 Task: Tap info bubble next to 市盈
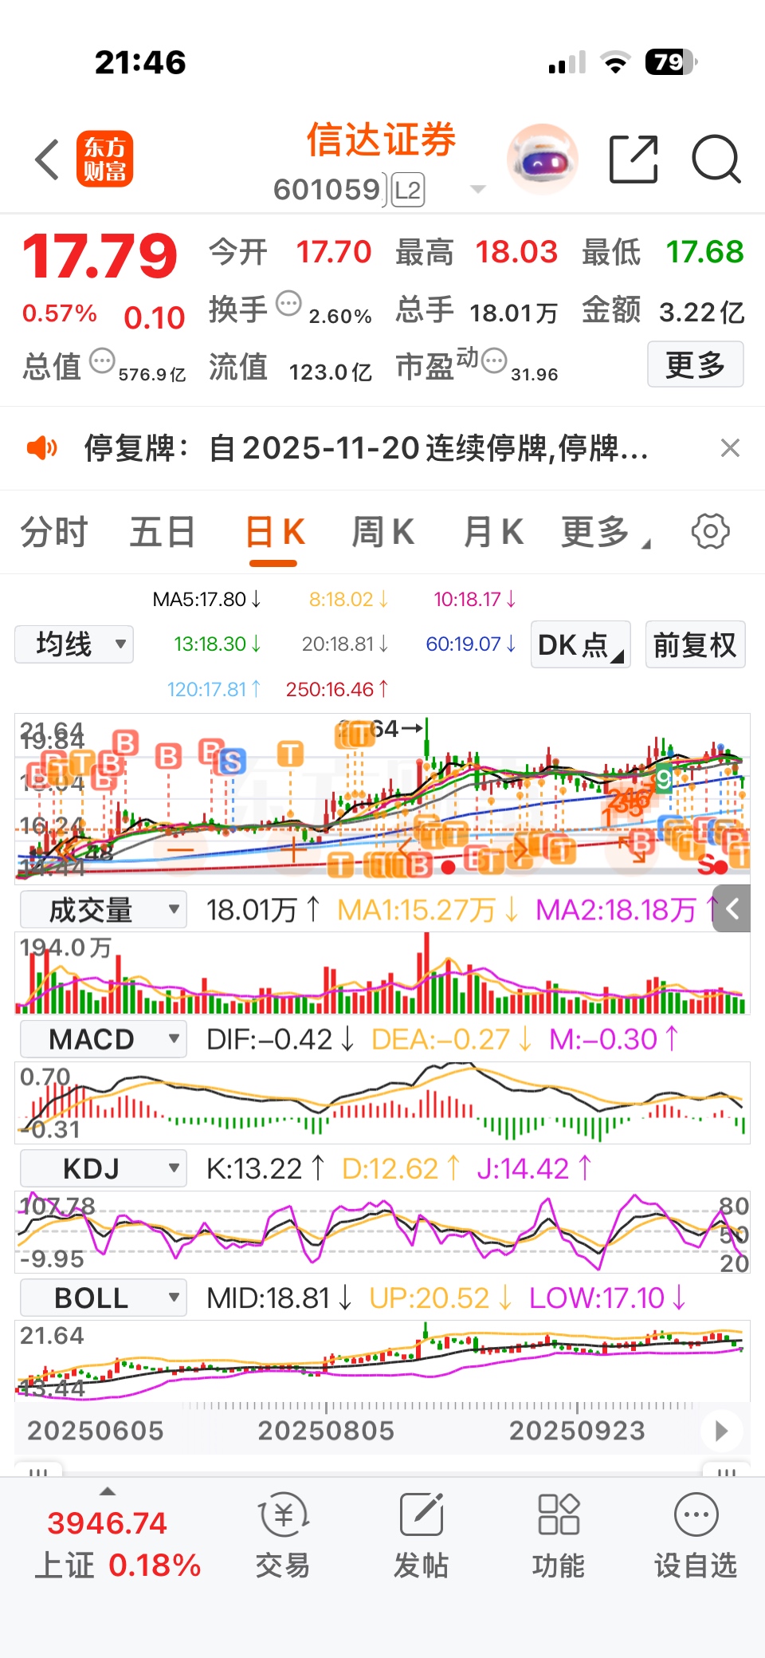(x=495, y=361)
